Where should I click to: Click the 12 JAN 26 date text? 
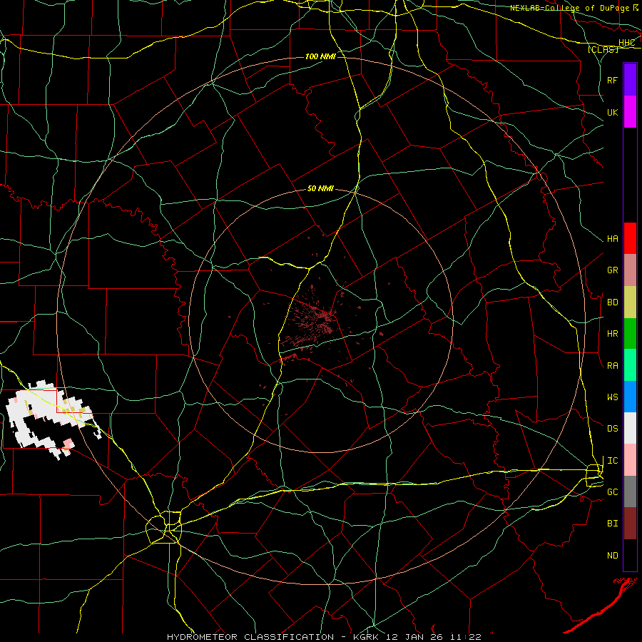pyautogui.click(x=414, y=637)
